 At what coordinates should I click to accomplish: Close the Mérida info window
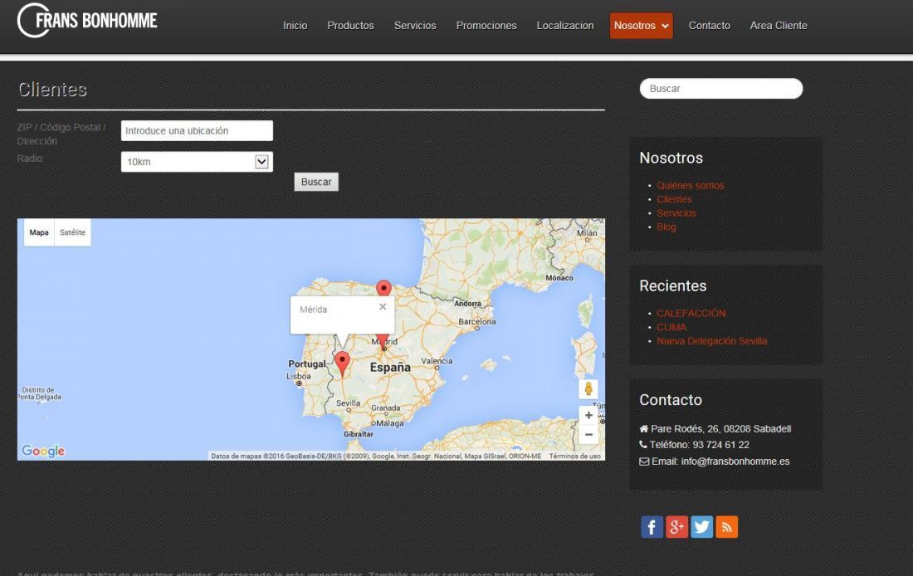pos(383,306)
